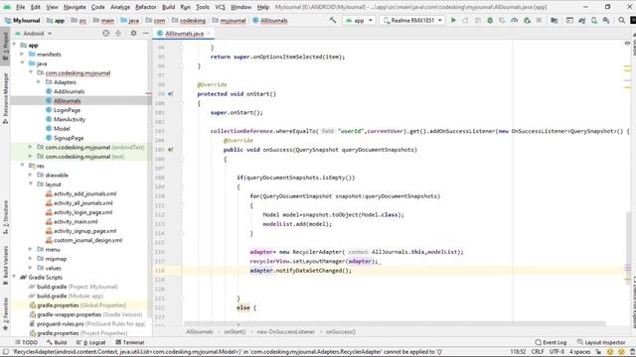Collapse the Gradle Scripts node
The height and width of the screenshot is (357, 636).
tap(15, 278)
